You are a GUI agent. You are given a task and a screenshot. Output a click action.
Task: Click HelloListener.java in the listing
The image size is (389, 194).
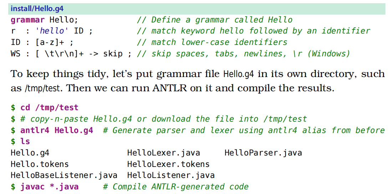(171, 176)
